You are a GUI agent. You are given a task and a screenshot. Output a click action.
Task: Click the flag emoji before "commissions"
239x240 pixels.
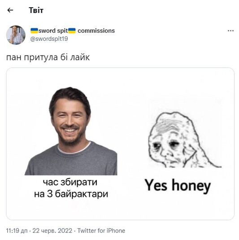(x=72, y=31)
